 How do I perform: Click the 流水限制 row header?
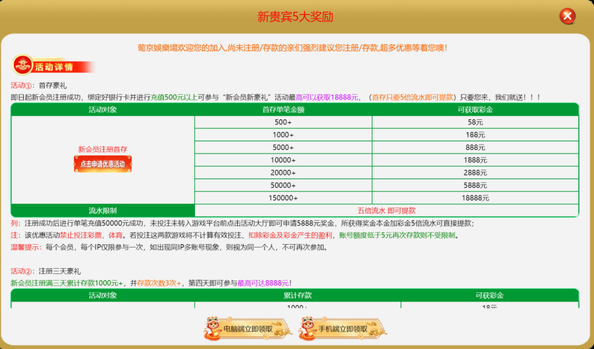tap(103, 210)
